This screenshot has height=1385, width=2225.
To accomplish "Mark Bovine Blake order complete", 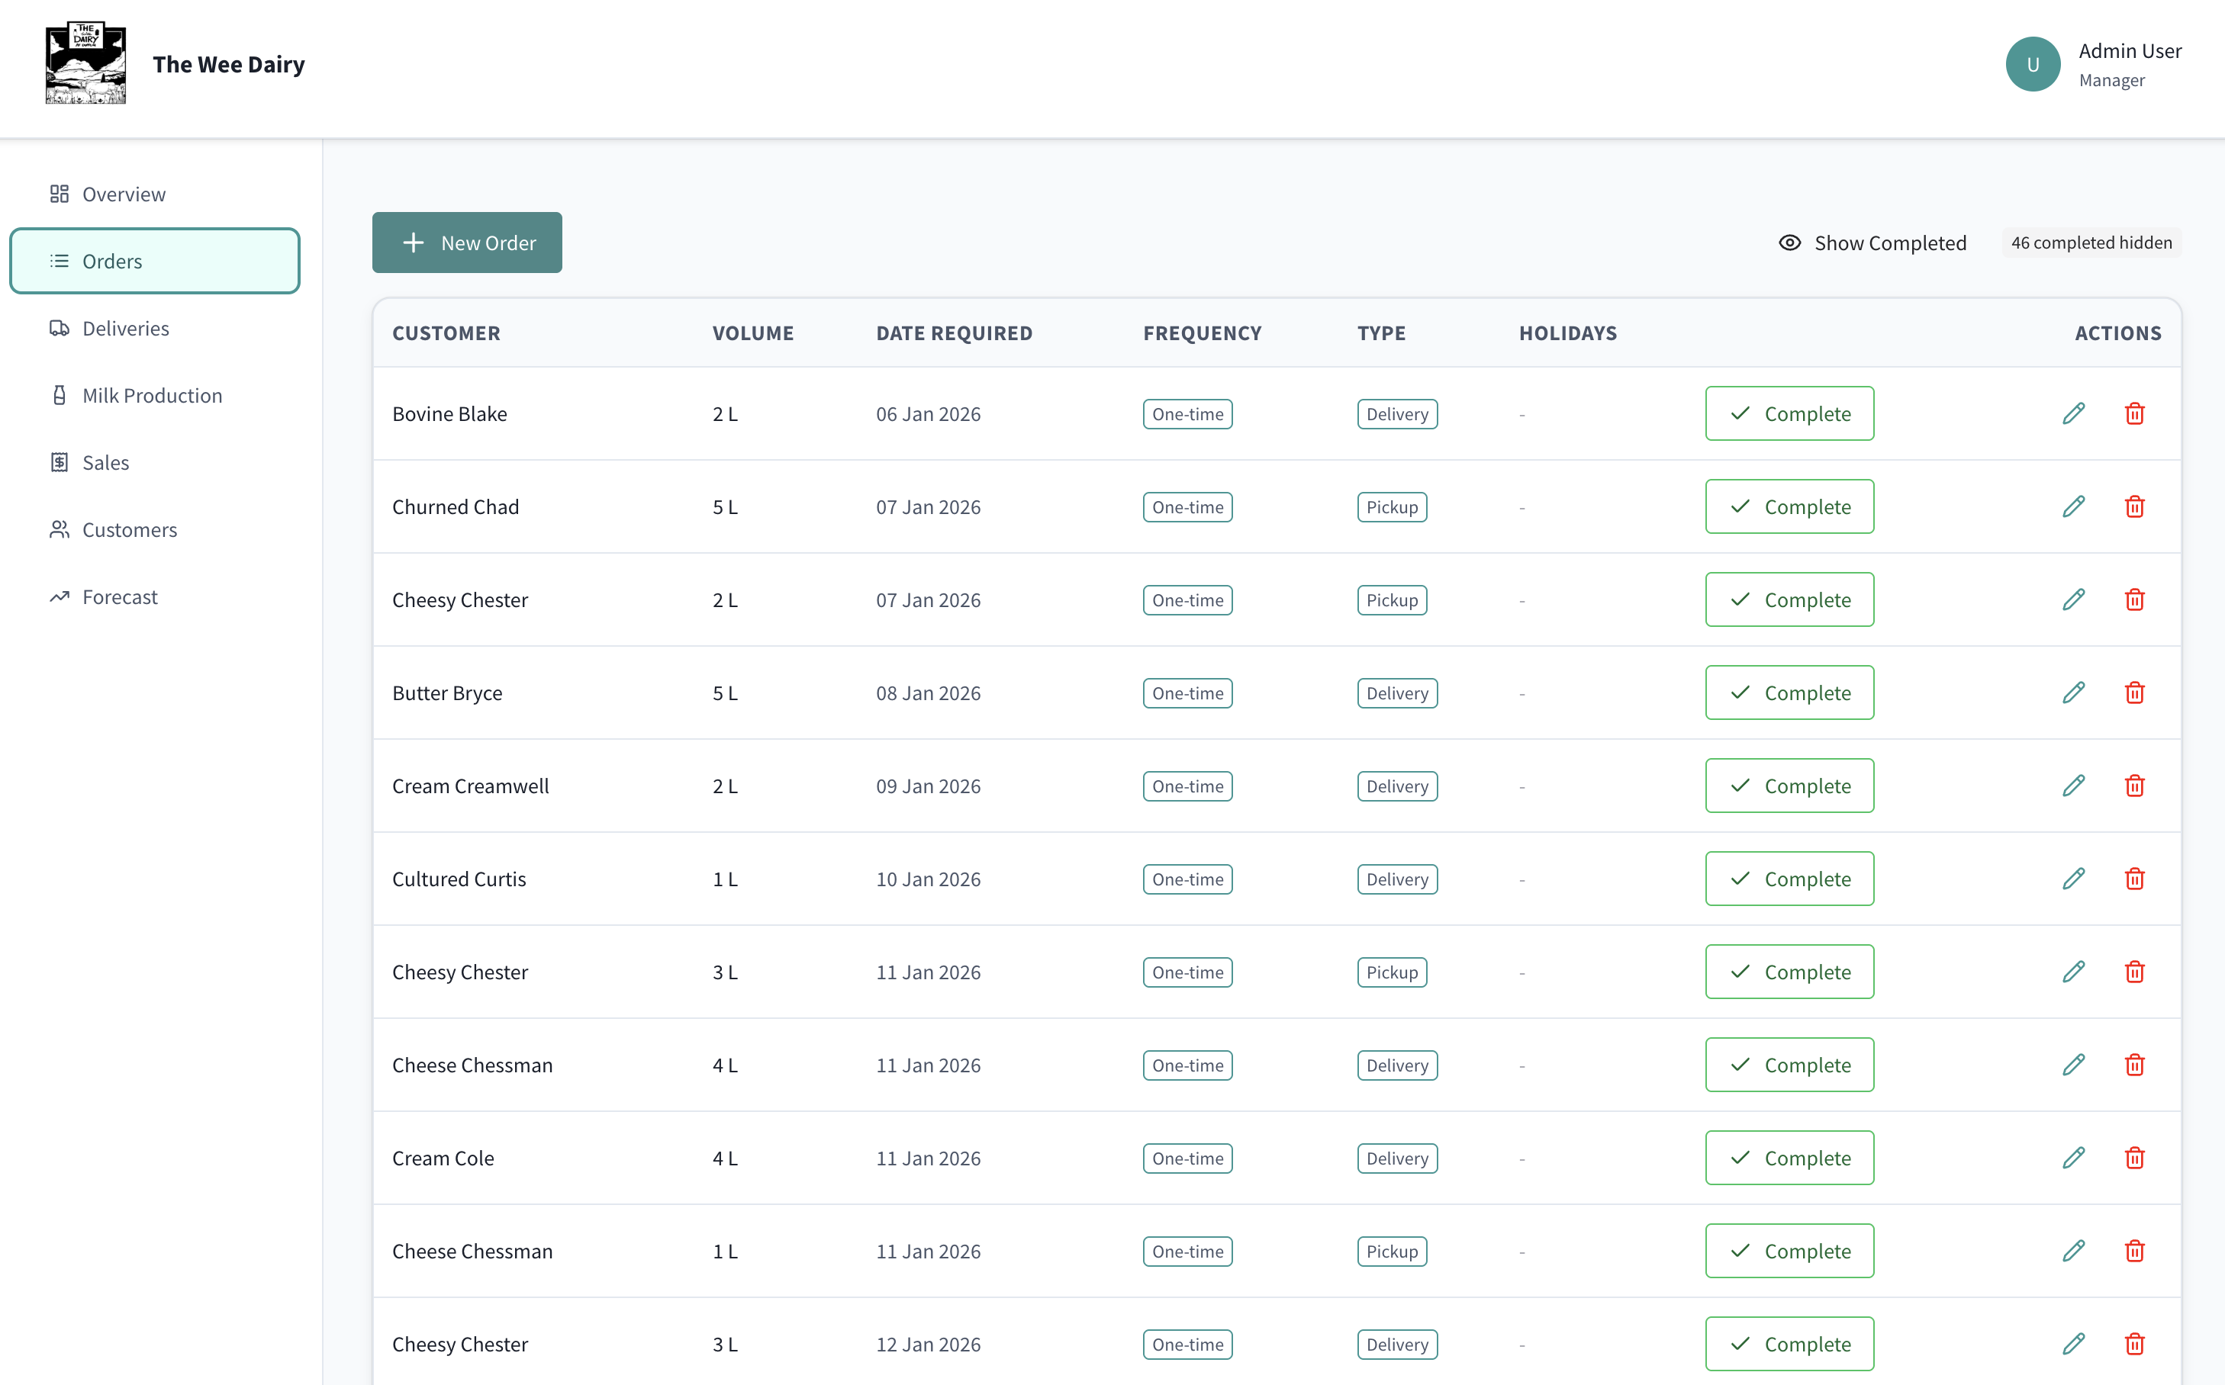I will (1789, 413).
